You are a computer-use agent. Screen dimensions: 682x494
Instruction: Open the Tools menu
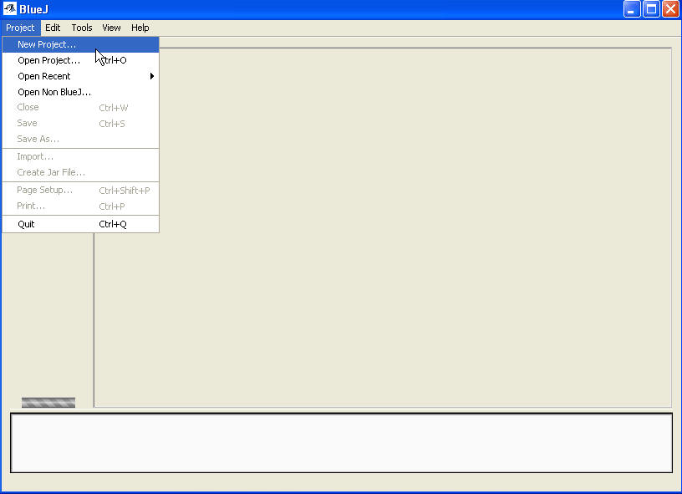pos(82,28)
